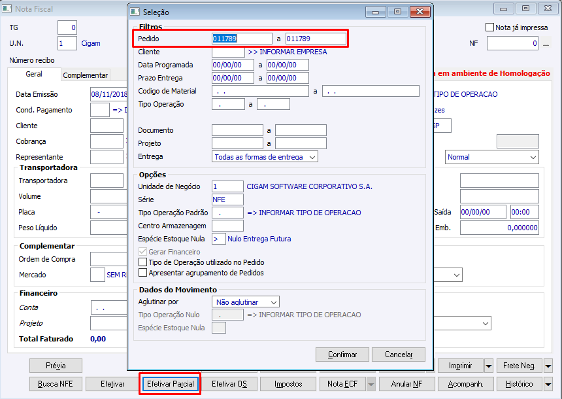
Task: Click the Unidade de Negócio field
Action: tap(227, 186)
